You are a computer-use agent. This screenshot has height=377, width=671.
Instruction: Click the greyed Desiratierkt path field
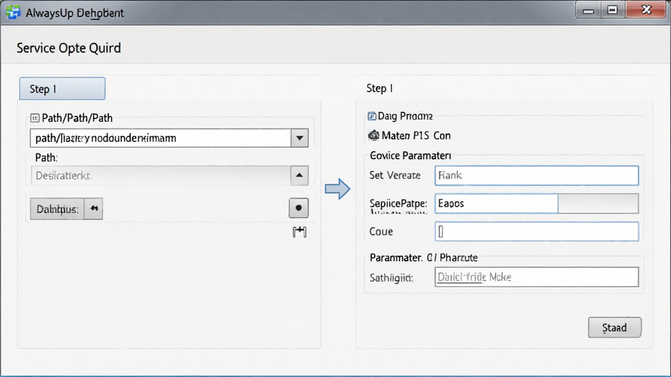coord(161,175)
